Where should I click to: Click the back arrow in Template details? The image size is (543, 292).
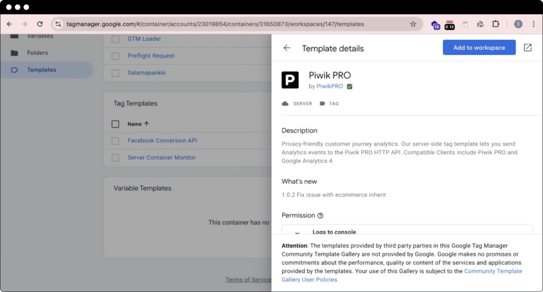coord(287,48)
